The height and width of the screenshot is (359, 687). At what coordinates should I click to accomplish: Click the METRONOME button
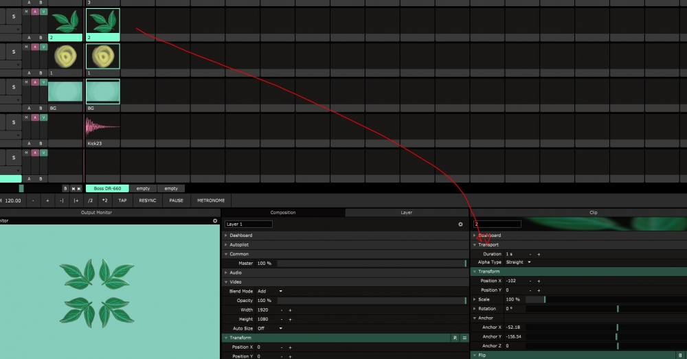211,200
